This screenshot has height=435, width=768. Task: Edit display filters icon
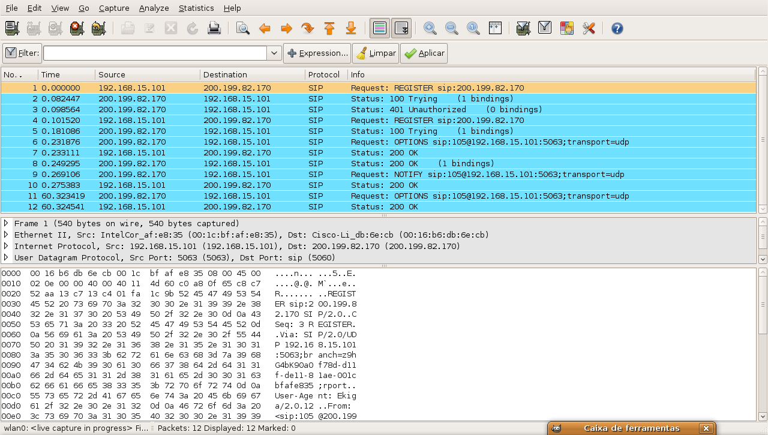pos(545,28)
